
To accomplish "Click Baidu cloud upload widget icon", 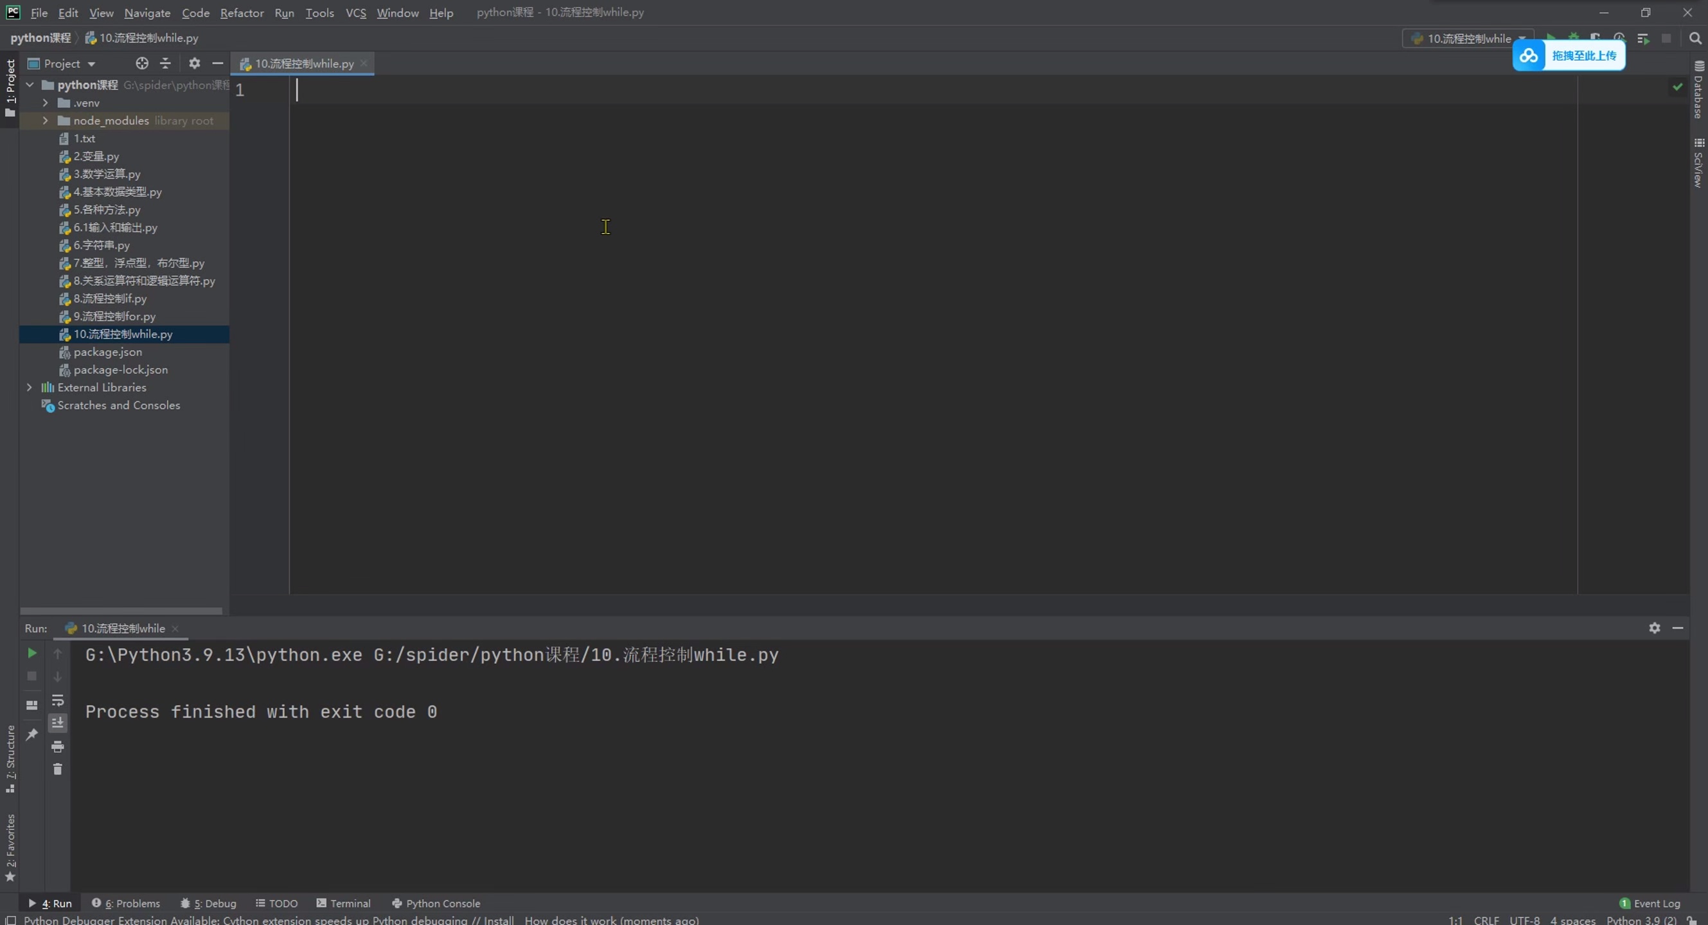I will coord(1529,56).
